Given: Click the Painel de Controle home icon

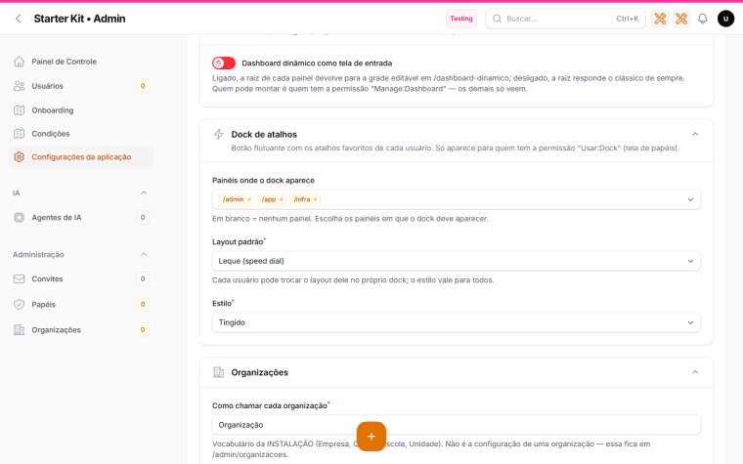Looking at the screenshot, I should pyautogui.click(x=19, y=62).
